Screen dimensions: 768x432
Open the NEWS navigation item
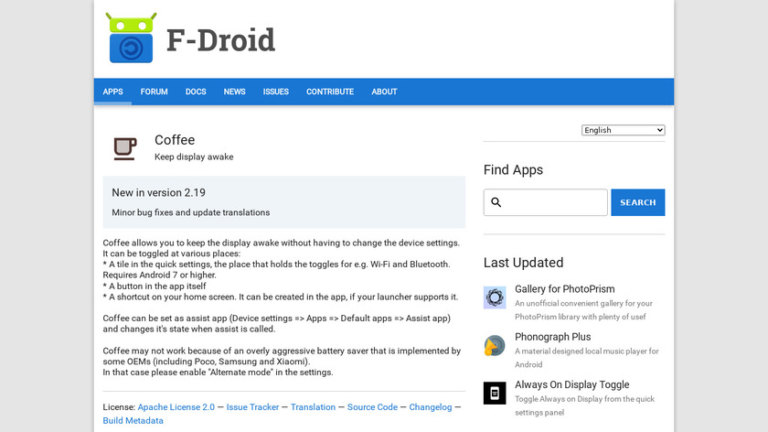click(235, 92)
